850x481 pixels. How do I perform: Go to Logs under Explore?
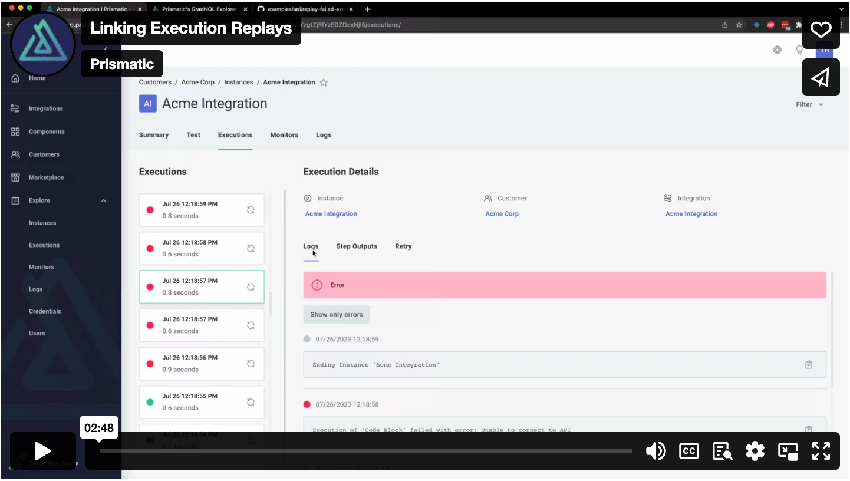(x=35, y=289)
